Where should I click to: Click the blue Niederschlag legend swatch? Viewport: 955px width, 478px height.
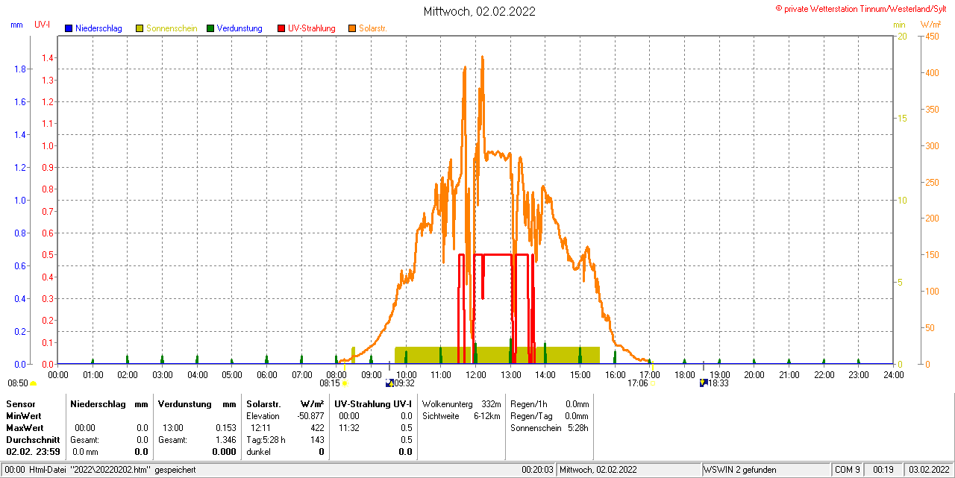(x=69, y=28)
